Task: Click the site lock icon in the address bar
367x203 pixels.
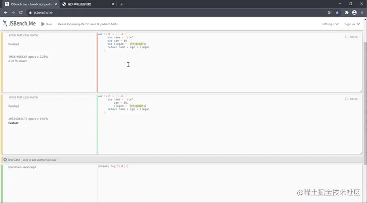Action: (30, 12)
